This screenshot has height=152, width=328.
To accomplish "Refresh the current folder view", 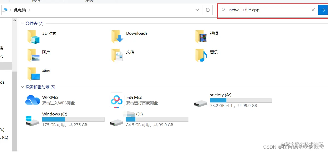I will click(x=207, y=10).
